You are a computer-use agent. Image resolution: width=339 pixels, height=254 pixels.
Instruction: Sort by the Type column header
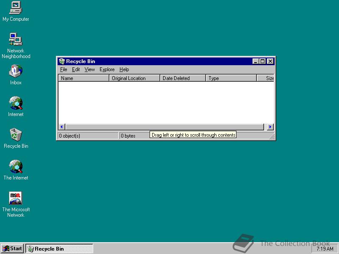click(231, 78)
